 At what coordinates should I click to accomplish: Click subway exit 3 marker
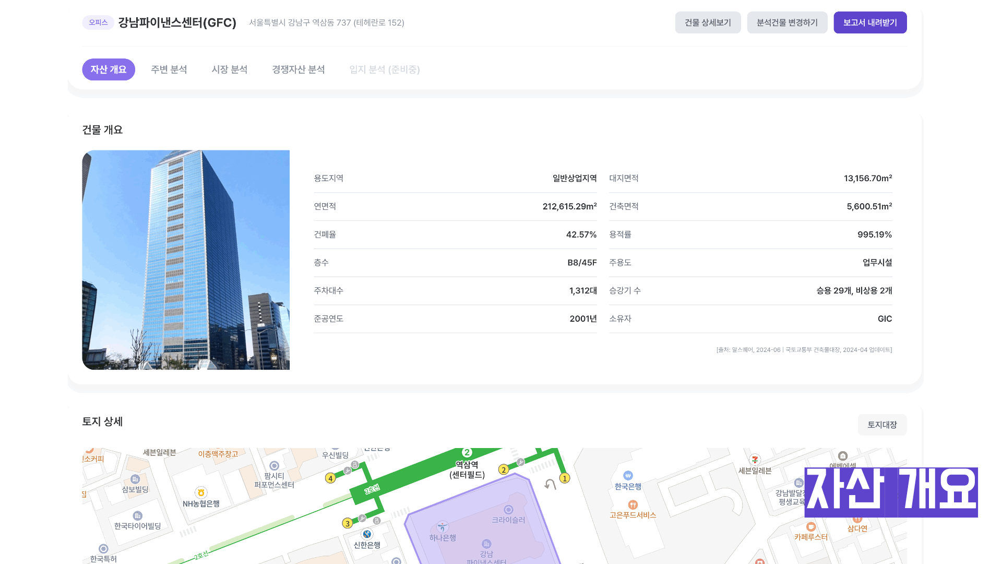(x=348, y=523)
